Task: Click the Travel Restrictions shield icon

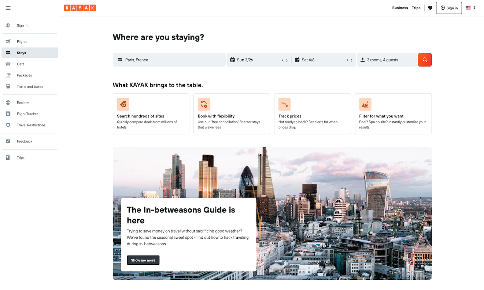Action: click(x=8, y=125)
